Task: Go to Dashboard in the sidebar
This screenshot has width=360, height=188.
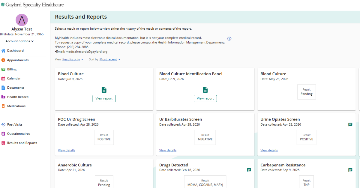Action: [x=15, y=51]
